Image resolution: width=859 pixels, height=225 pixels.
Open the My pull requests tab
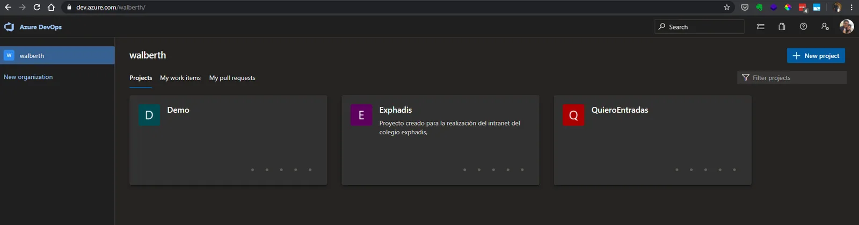tap(232, 78)
